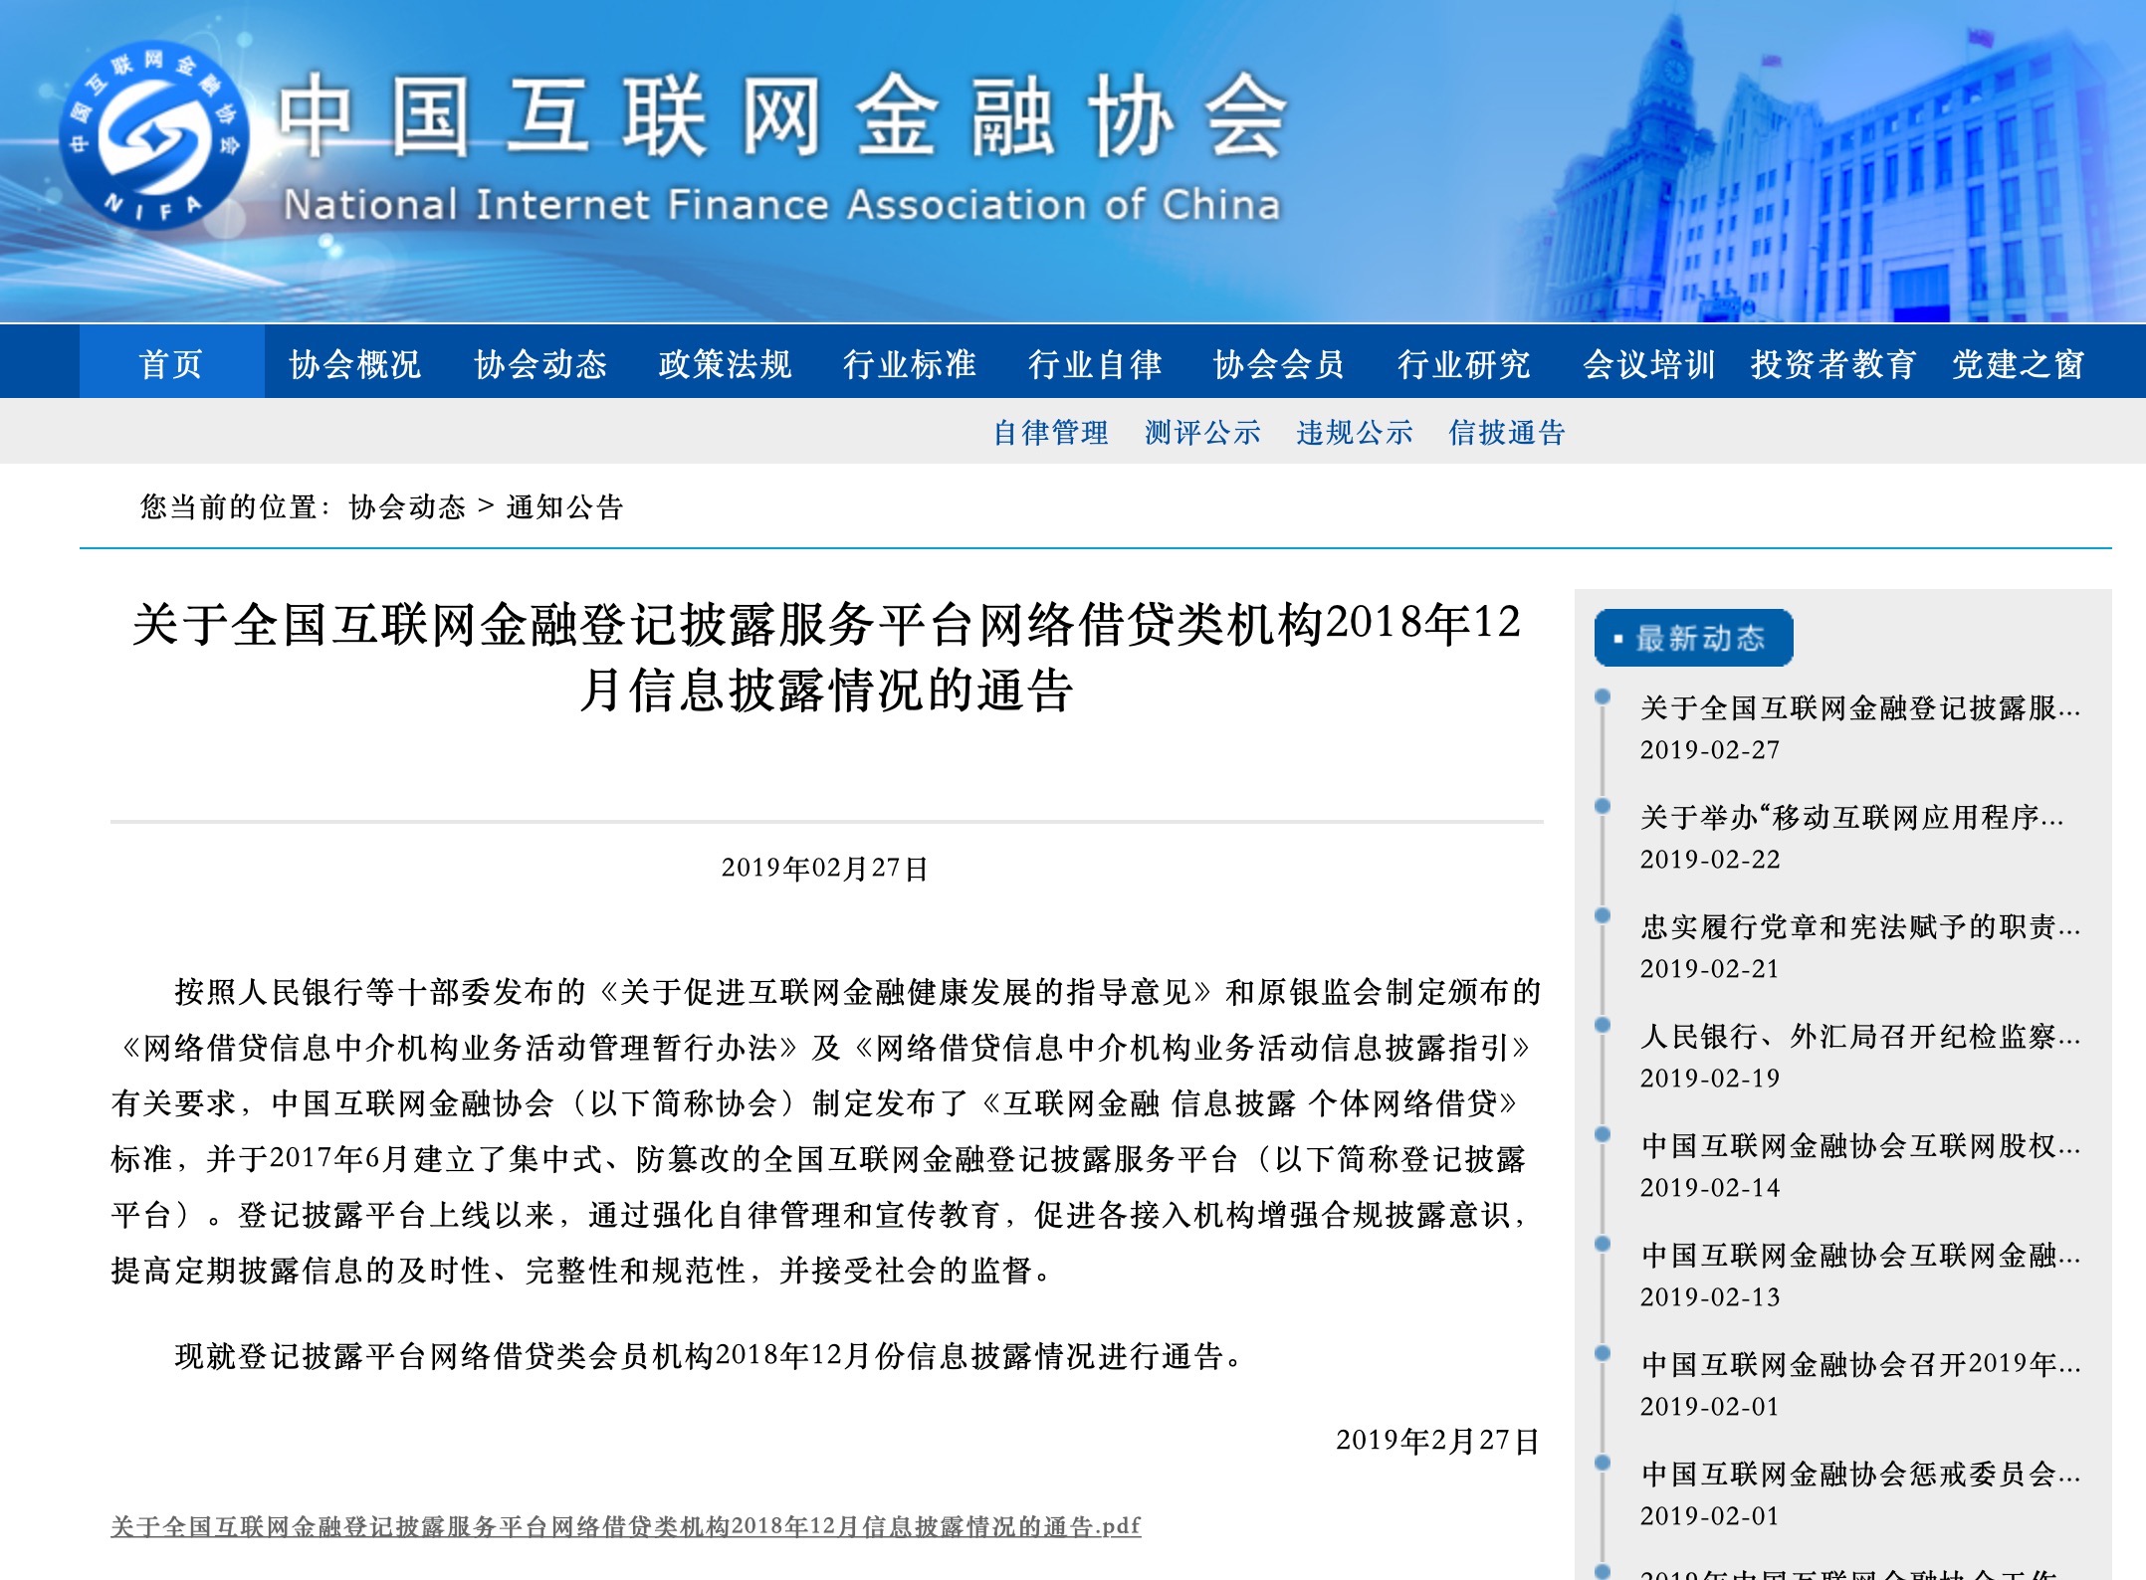Click the English name National Internet Finance Association
2146x1580 pixels.
point(782,205)
